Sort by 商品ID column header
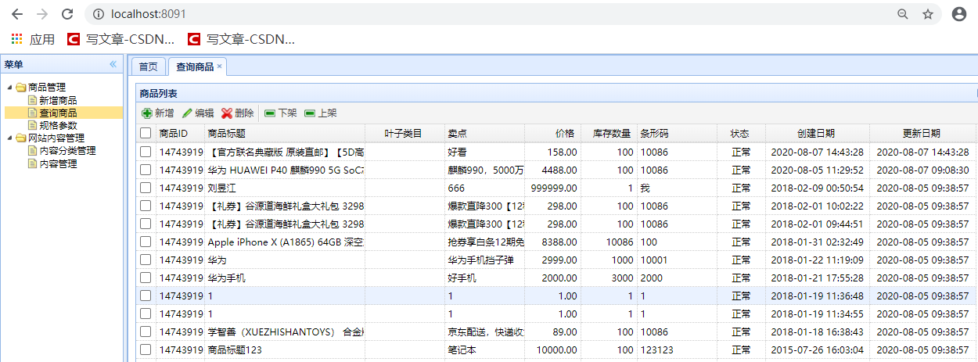The height and width of the screenshot is (362, 978). tap(180, 134)
